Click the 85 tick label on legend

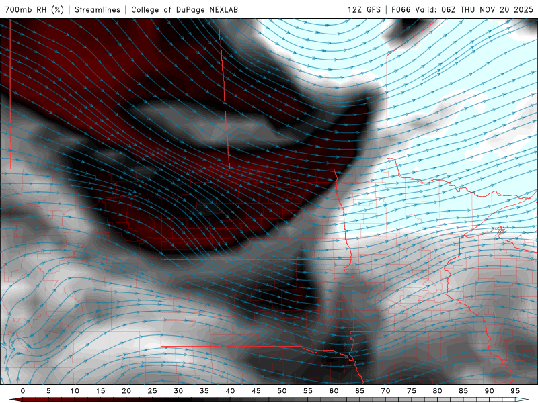(463, 391)
